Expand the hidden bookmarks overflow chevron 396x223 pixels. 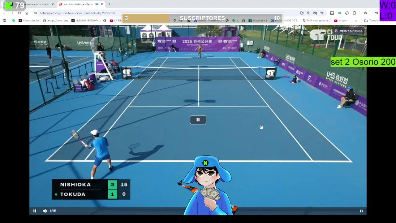point(356,21)
